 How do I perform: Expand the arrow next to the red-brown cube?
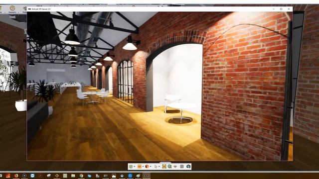pyautogui.click(x=151, y=167)
